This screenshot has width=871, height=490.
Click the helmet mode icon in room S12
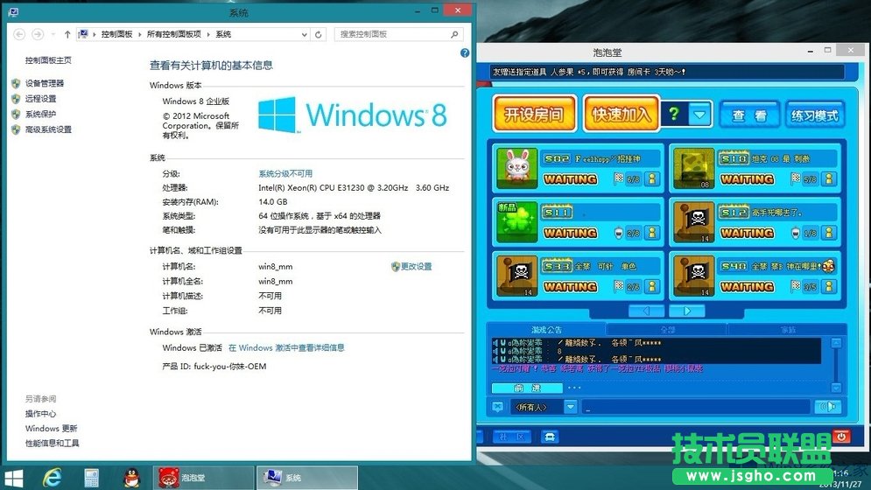pyautogui.click(x=796, y=233)
